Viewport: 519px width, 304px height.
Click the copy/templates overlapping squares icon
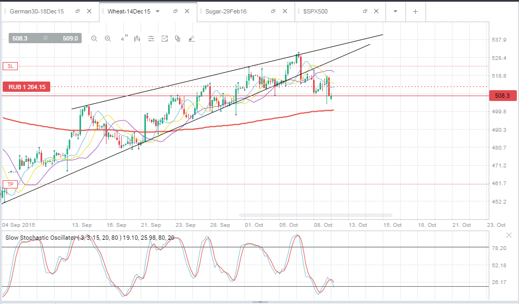(178, 39)
